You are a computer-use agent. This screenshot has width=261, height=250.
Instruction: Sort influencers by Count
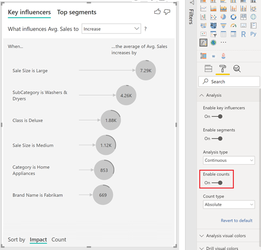[x=59, y=240]
